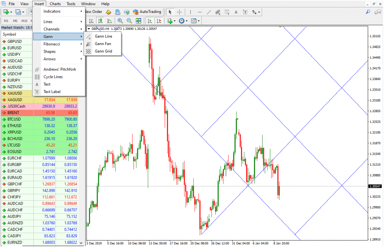Select BRENT row in Market Watch

[40, 113]
